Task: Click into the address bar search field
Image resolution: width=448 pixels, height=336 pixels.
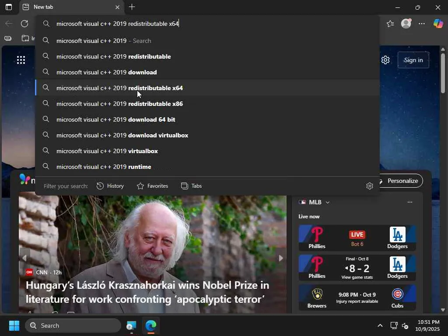Action: click(207, 24)
